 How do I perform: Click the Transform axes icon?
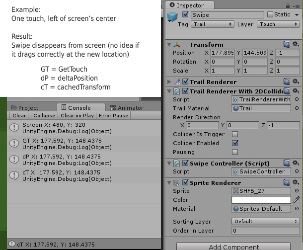coord(177,45)
